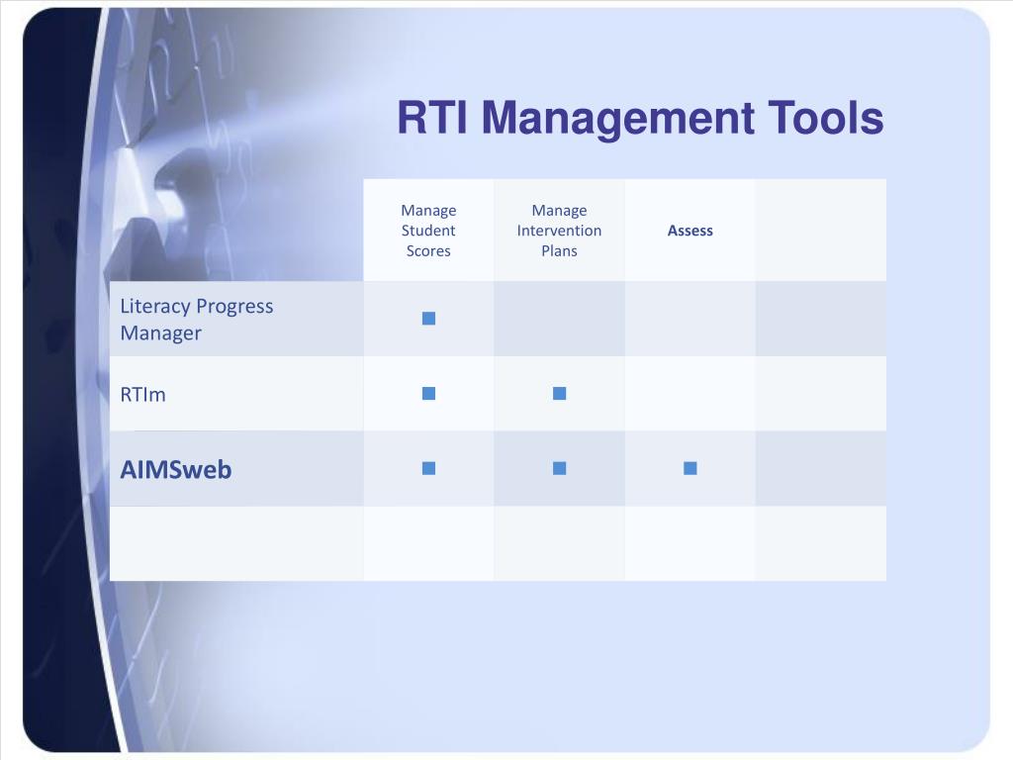
Task: Click RTIm's Manage Intervention Plans square marker
Action: tap(560, 393)
